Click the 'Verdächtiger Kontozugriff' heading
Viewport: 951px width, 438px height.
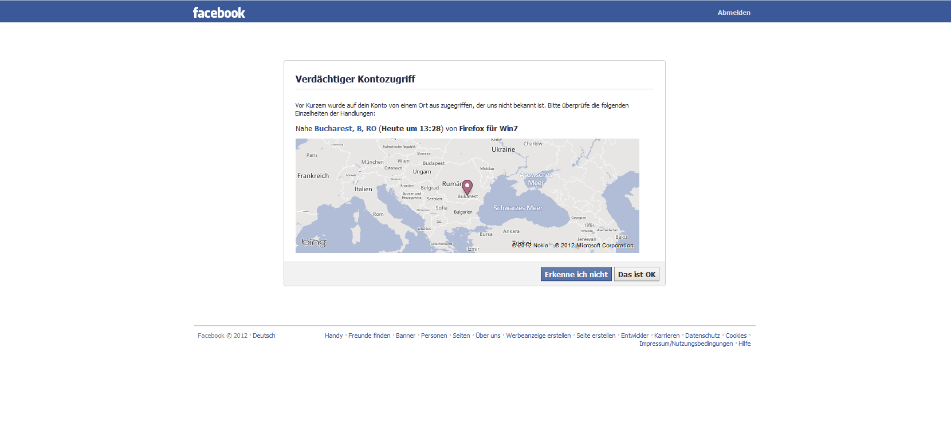point(355,79)
